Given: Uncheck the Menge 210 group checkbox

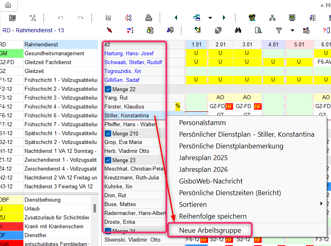Looking at the screenshot, I should click(108, 133).
